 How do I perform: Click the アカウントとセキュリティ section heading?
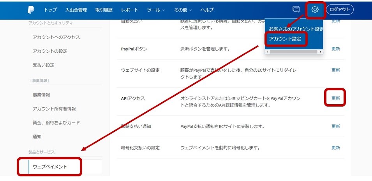point(50,23)
